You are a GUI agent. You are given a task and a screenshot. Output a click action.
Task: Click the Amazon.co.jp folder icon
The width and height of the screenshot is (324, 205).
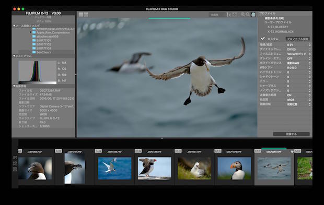pos(34,29)
